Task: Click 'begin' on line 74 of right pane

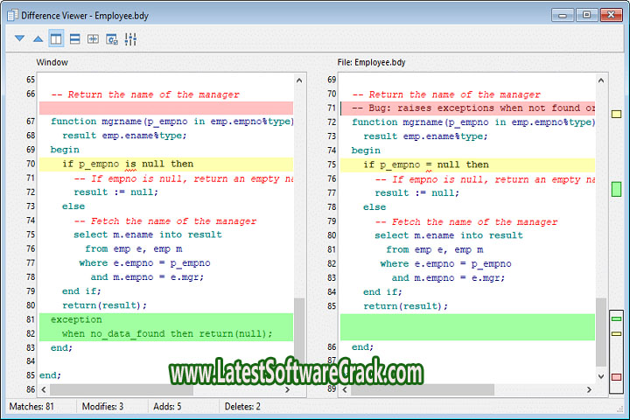Action: 366,150
